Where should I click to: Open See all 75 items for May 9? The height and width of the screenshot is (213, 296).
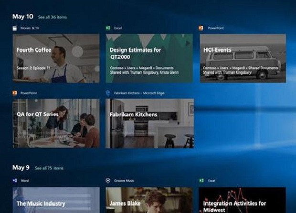tap(49, 168)
